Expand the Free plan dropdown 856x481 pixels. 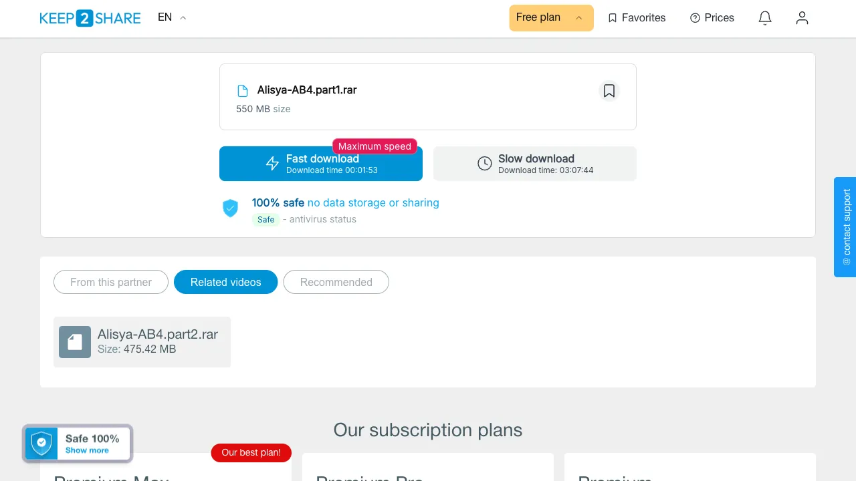click(551, 17)
